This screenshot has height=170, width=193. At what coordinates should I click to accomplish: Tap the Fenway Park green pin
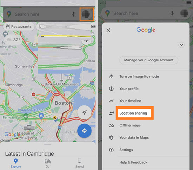point(26,117)
